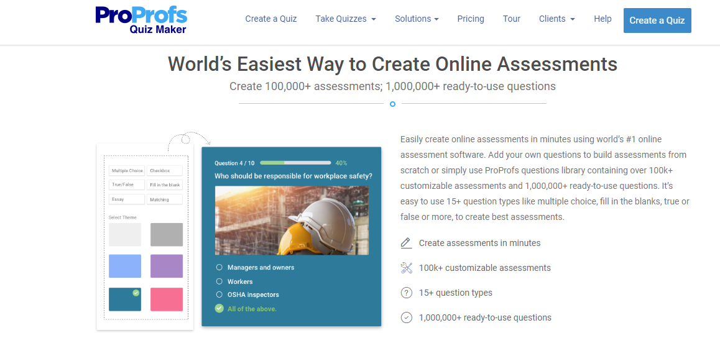
Task: Open the Solutions dropdown menu
Action: pyautogui.click(x=417, y=19)
